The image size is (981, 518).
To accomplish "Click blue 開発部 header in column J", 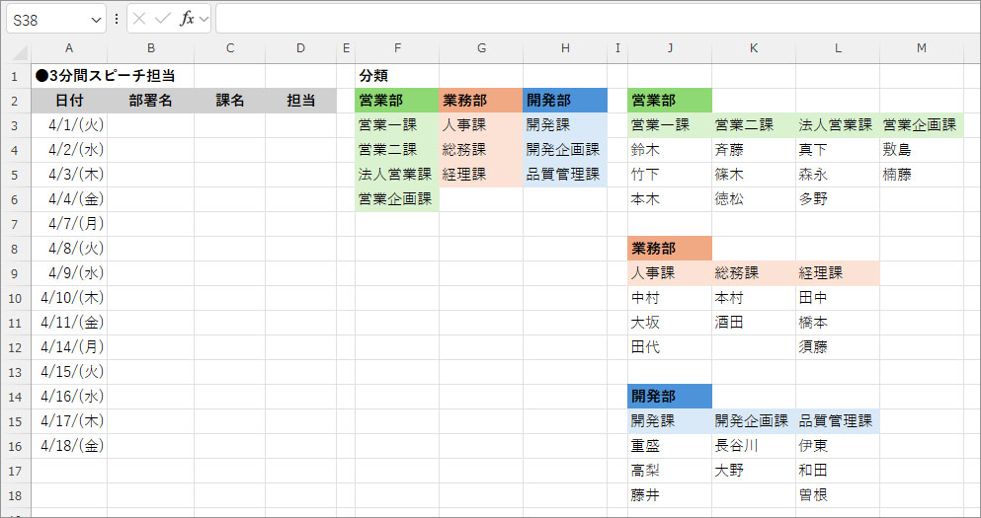I will coord(670,397).
